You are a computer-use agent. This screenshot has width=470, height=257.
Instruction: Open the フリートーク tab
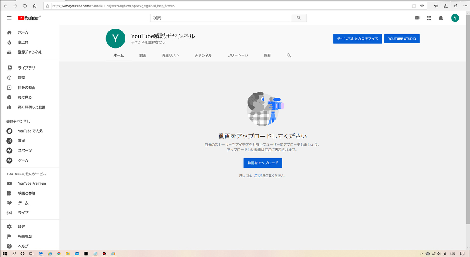click(x=237, y=55)
